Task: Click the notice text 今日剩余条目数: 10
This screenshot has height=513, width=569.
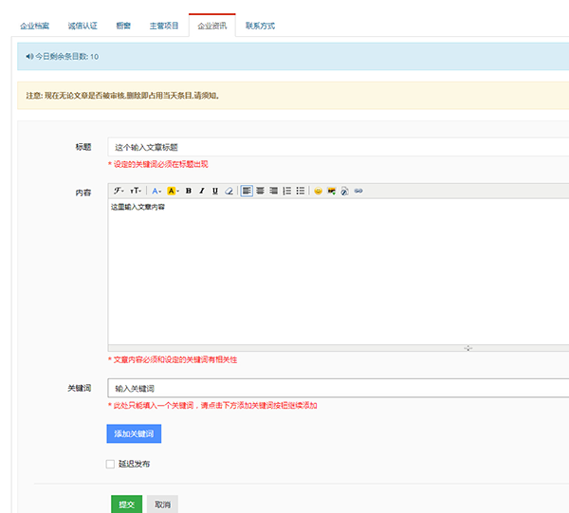Action: (x=66, y=56)
